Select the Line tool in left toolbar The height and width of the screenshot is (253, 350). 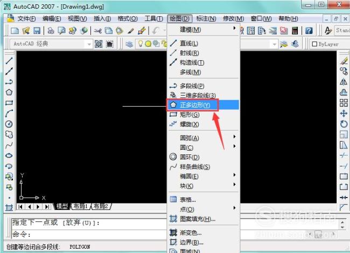9,61
